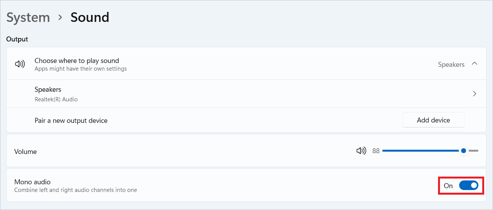This screenshot has width=493, height=210.
Task: Click the Pair a new output device label
Action: (71, 121)
